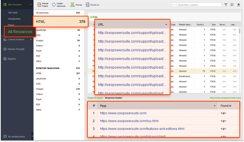Collapse the left sidebar handle
This screenshot has height=142, width=244.
(x=32, y=136)
